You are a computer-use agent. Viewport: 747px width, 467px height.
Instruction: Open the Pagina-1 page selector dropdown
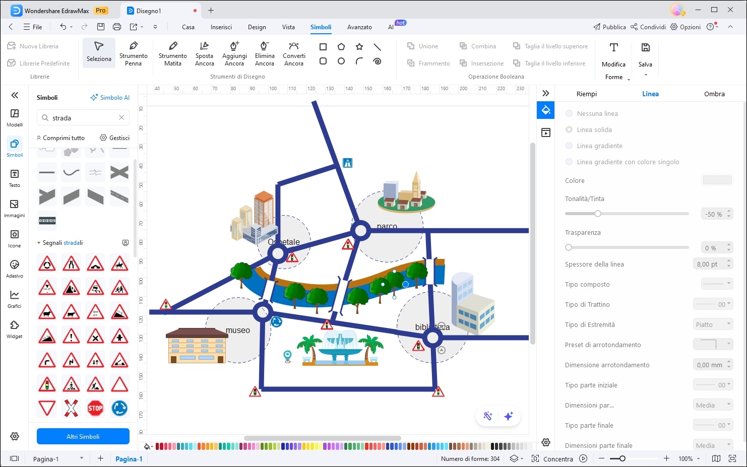(x=81, y=458)
